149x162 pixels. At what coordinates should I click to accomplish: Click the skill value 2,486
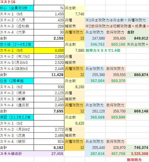49,135
